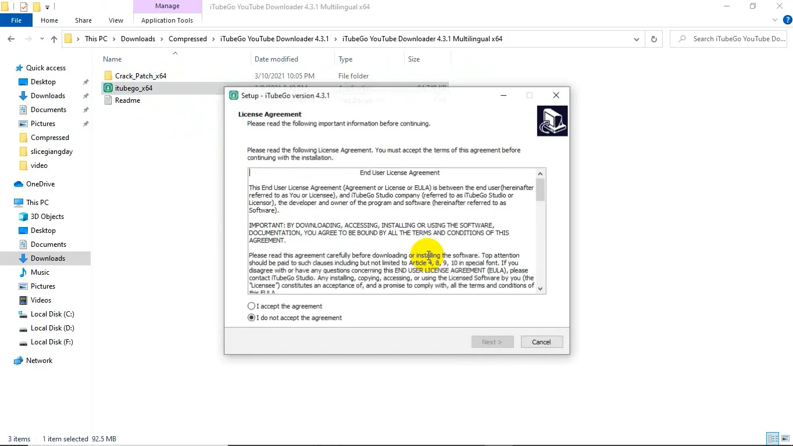
Task: Select the Readme text file
Action: tap(127, 100)
